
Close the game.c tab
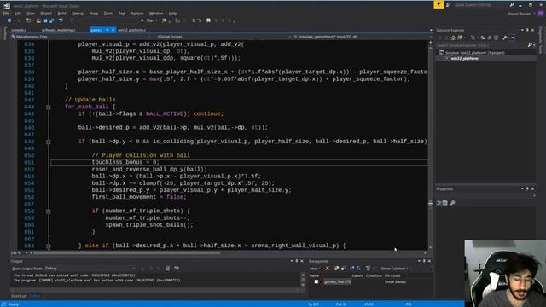click(113, 31)
